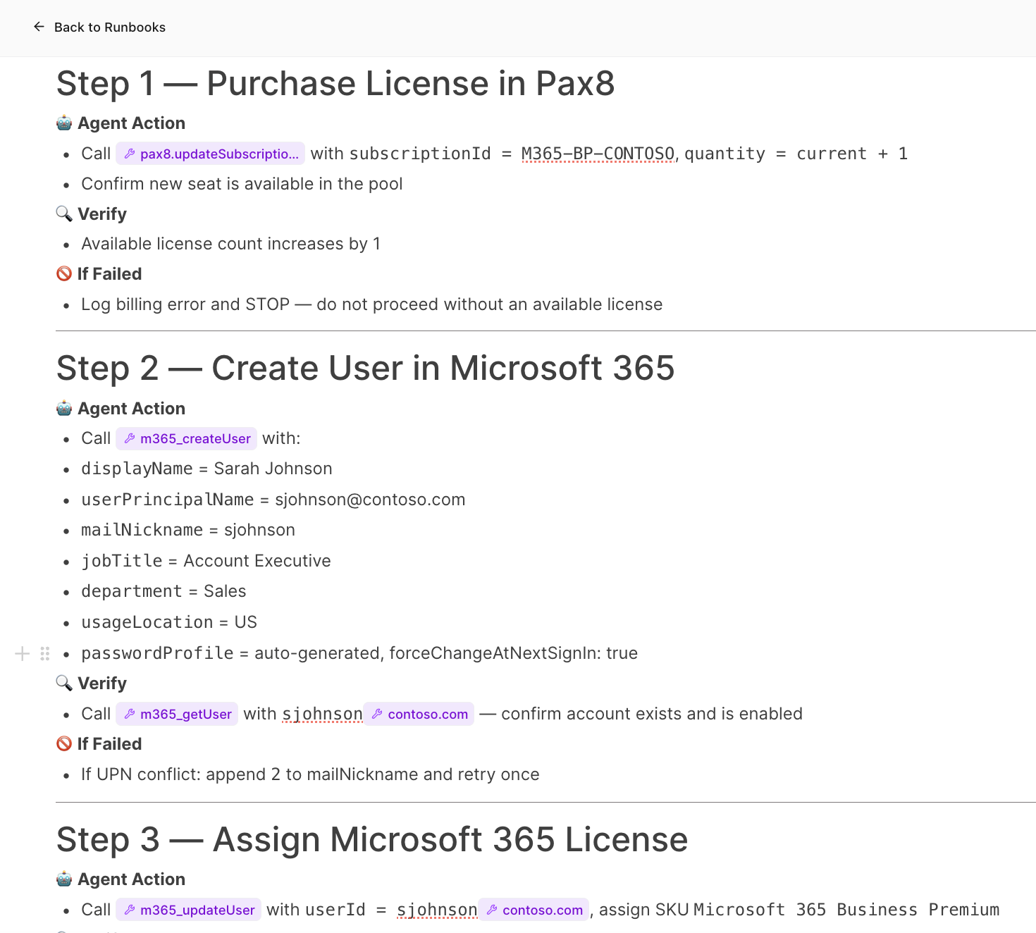Click the jobTitle = Account Executive line
This screenshot has width=1036, height=933.
coord(206,561)
